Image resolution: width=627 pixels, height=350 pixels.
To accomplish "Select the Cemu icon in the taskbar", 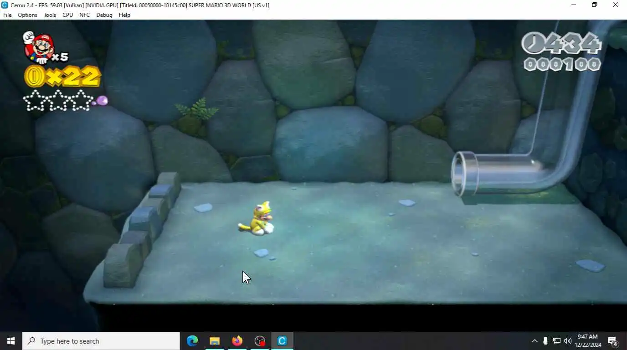I will pos(282,341).
